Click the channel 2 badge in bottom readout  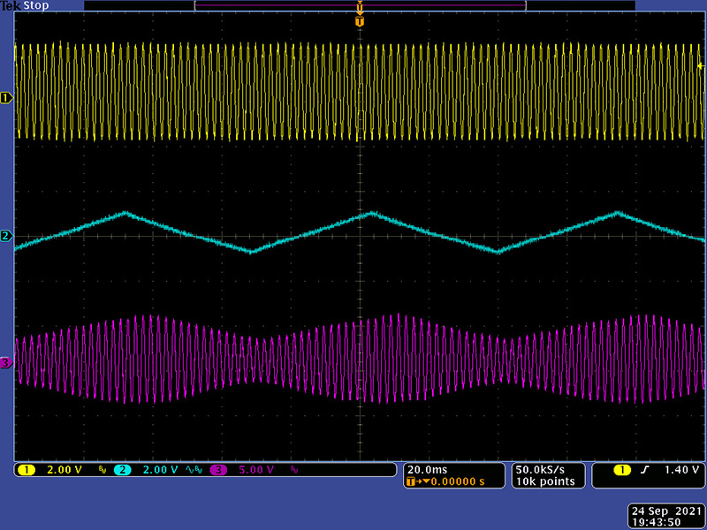pos(121,469)
